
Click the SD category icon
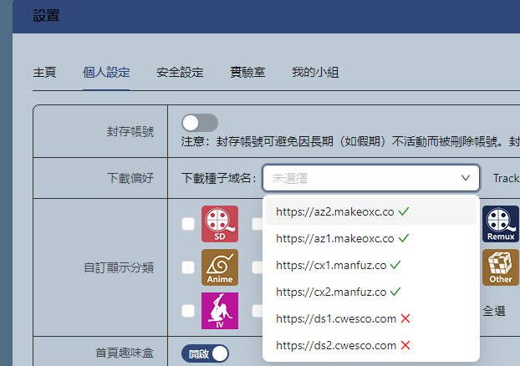(x=220, y=224)
